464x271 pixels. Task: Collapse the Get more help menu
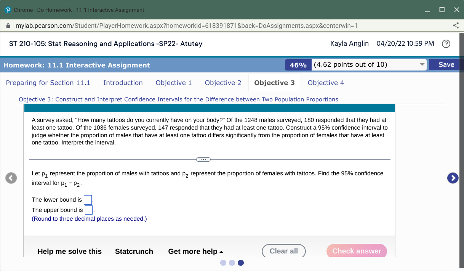point(195,252)
